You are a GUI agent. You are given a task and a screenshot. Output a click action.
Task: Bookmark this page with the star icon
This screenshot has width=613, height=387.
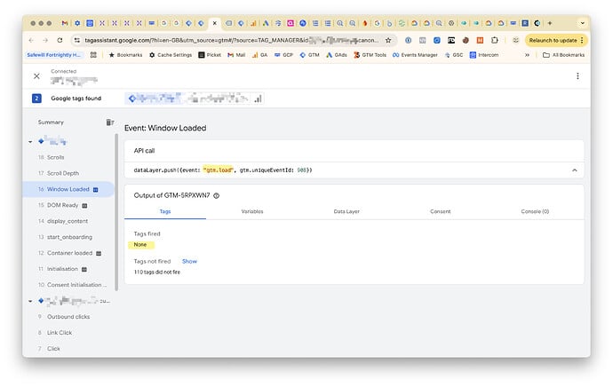coord(388,40)
